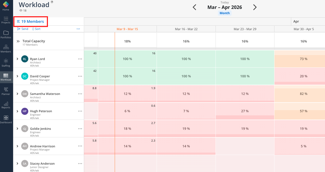Expand the Total Capacity row

click(18, 41)
